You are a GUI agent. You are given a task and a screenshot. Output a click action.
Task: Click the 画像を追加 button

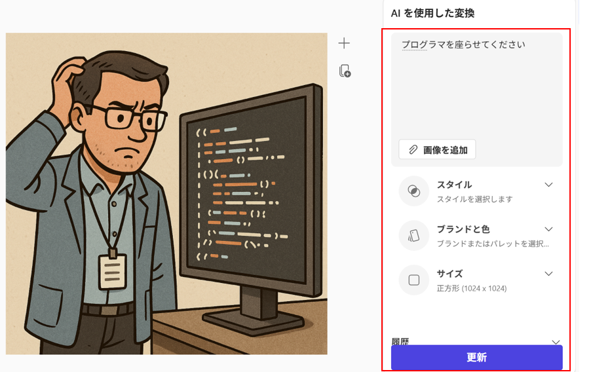(x=437, y=150)
